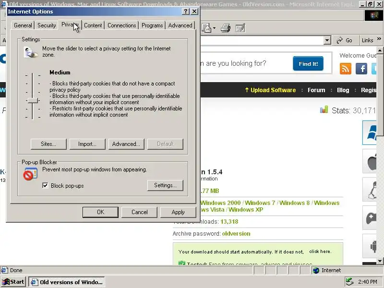
Task: Click the help question mark in dialog title
Action: point(186,11)
